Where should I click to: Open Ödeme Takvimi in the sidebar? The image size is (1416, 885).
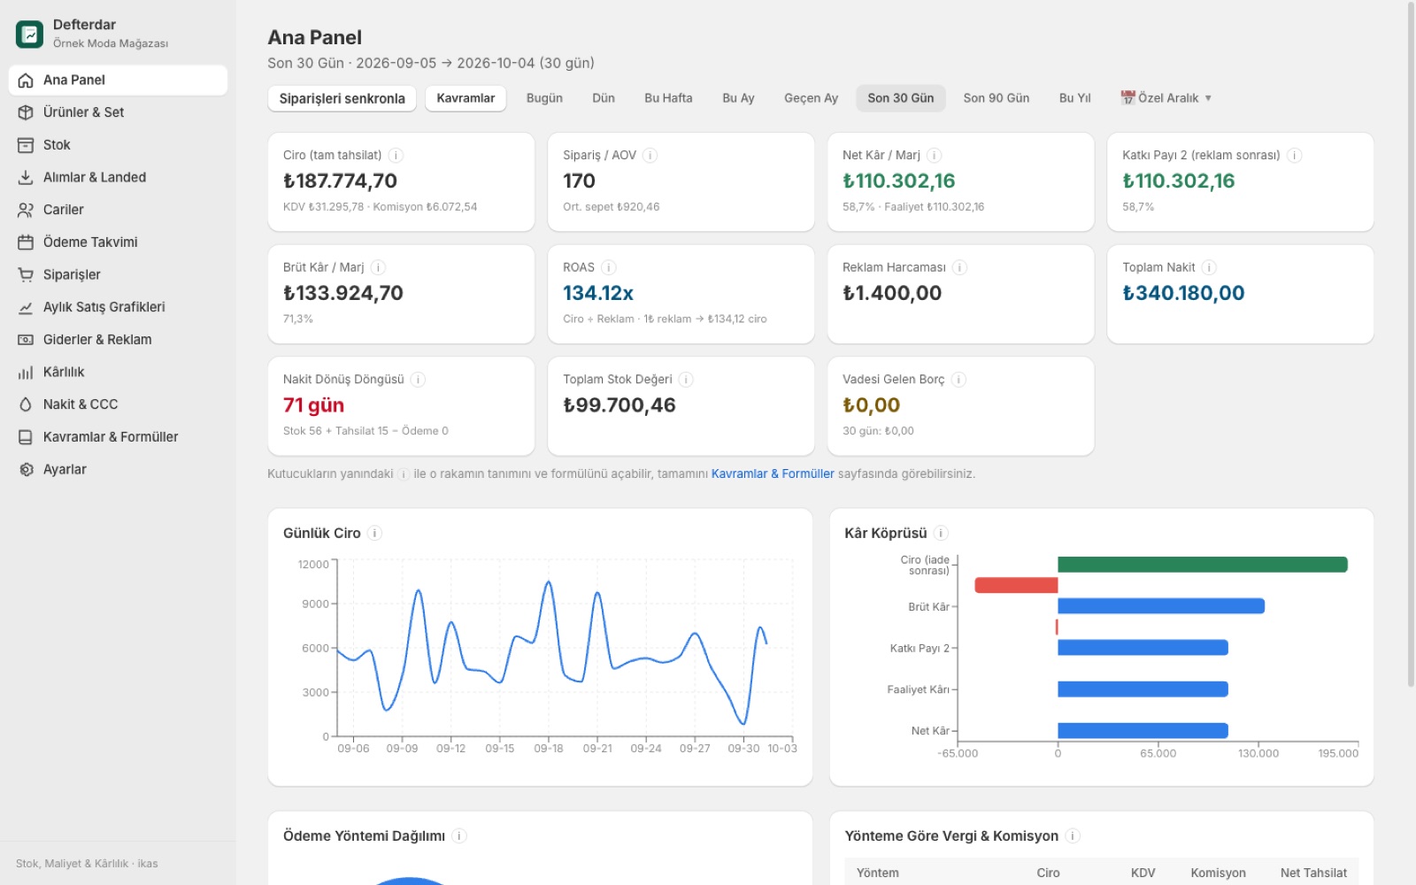[x=118, y=242]
